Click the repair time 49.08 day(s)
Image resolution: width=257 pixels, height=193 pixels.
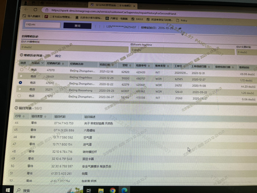pos(247,74)
